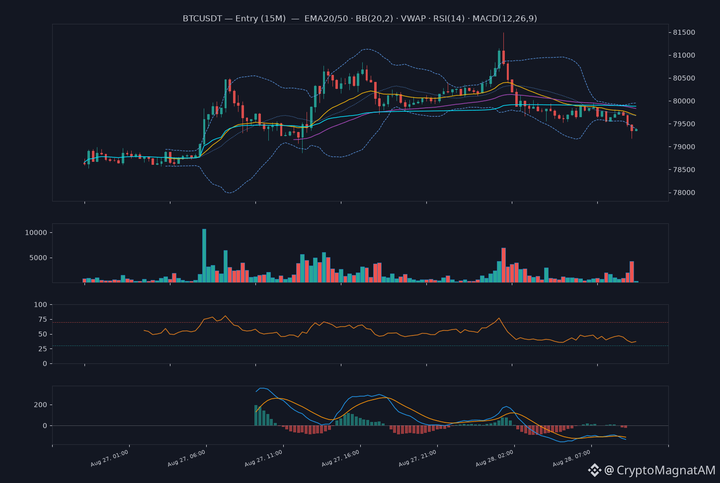Viewport: 720px width, 483px height.
Task: Select the 78000 price axis label
Action: click(x=684, y=193)
